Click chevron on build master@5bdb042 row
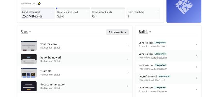 (x=196, y=44)
